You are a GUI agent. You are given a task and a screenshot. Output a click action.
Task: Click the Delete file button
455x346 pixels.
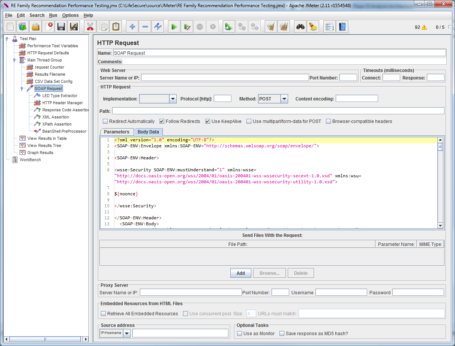point(300,273)
